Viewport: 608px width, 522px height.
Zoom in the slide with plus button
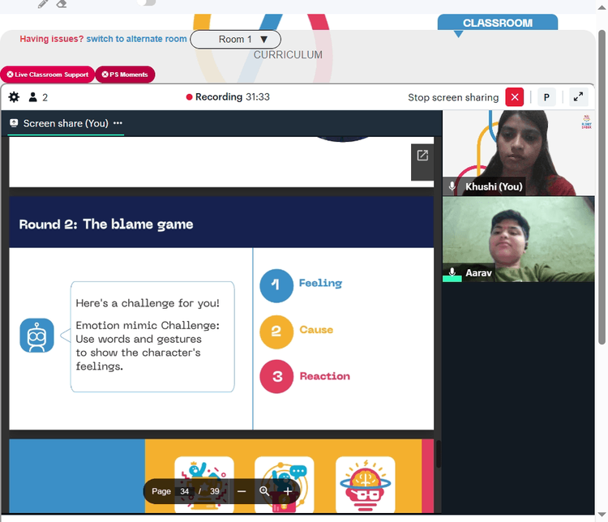click(288, 491)
